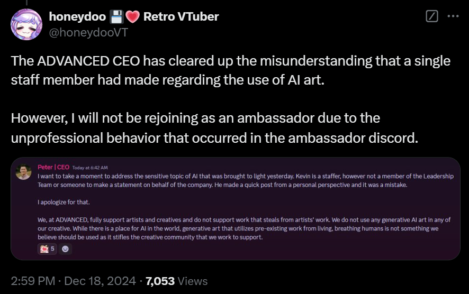Click the Peter | CEO username
The width and height of the screenshot is (469, 294).
(x=53, y=167)
